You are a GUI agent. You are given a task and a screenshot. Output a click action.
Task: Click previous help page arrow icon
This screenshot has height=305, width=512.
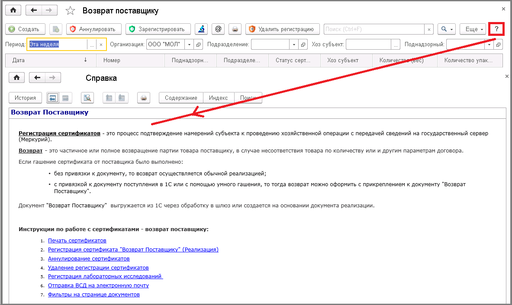click(x=53, y=98)
